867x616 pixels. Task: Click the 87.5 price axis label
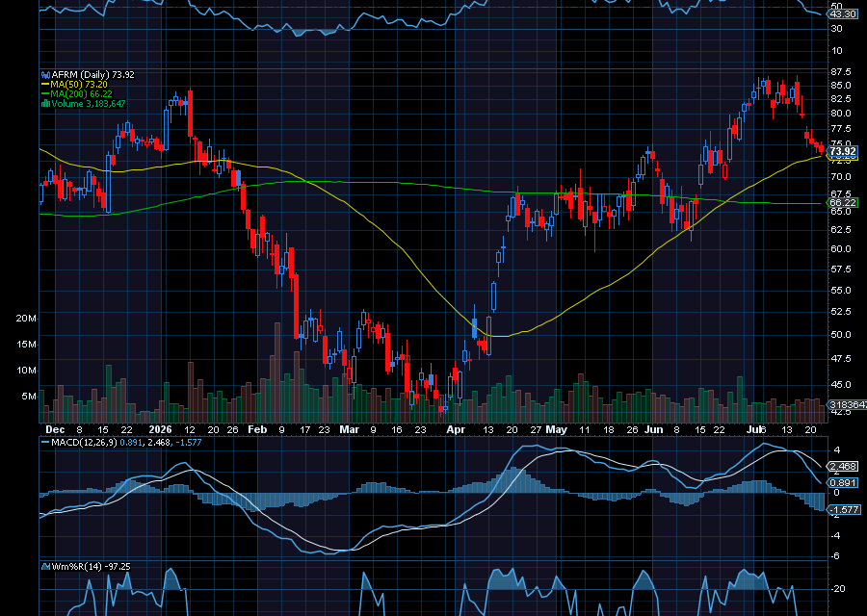(x=840, y=72)
